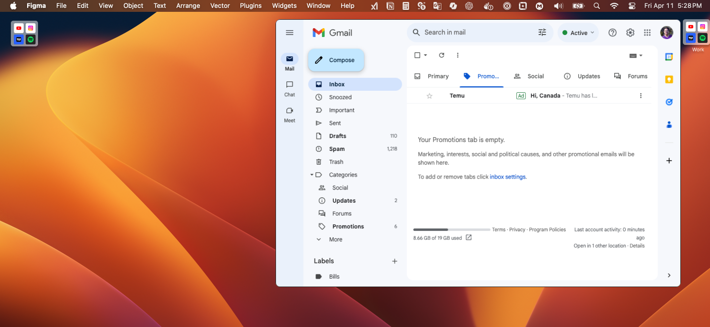Open the Inbox folder
This screenshot has width=710, height=327.
[x=355, y=84]
